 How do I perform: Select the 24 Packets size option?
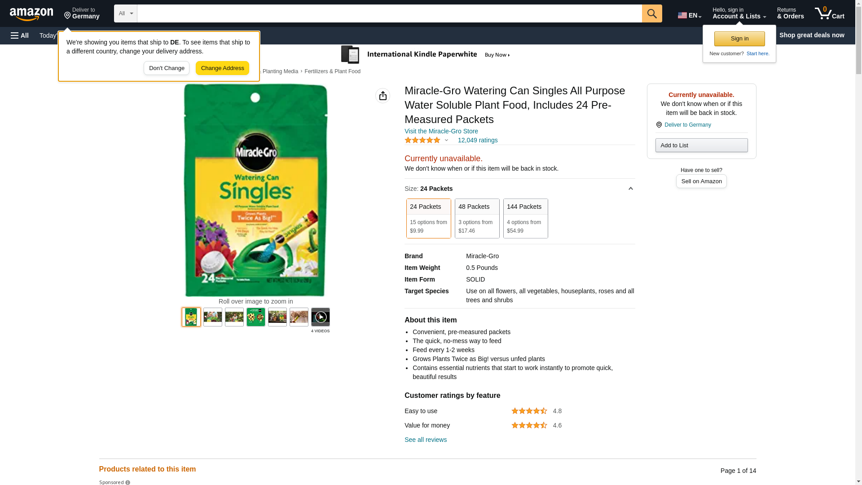pos(428,218)
